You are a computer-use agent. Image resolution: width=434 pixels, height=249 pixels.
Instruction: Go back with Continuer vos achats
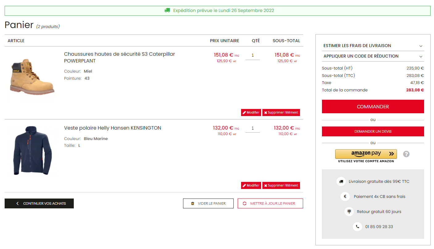(39, 203)
